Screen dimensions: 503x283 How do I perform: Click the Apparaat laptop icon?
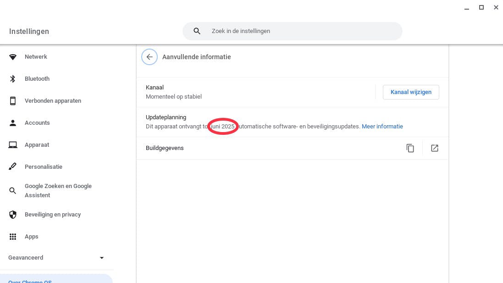pyautogui.click(x=13, y=145)
